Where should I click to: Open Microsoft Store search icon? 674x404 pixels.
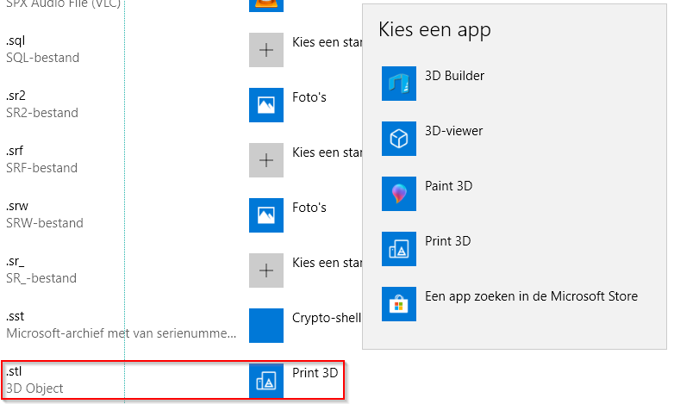(398, 304)
